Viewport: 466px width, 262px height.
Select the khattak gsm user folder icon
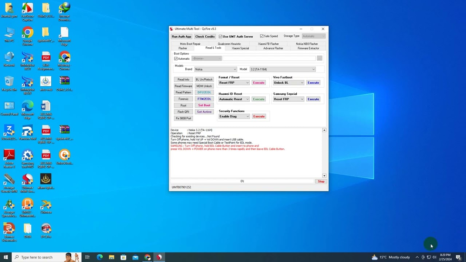click(x=9, y=10)
